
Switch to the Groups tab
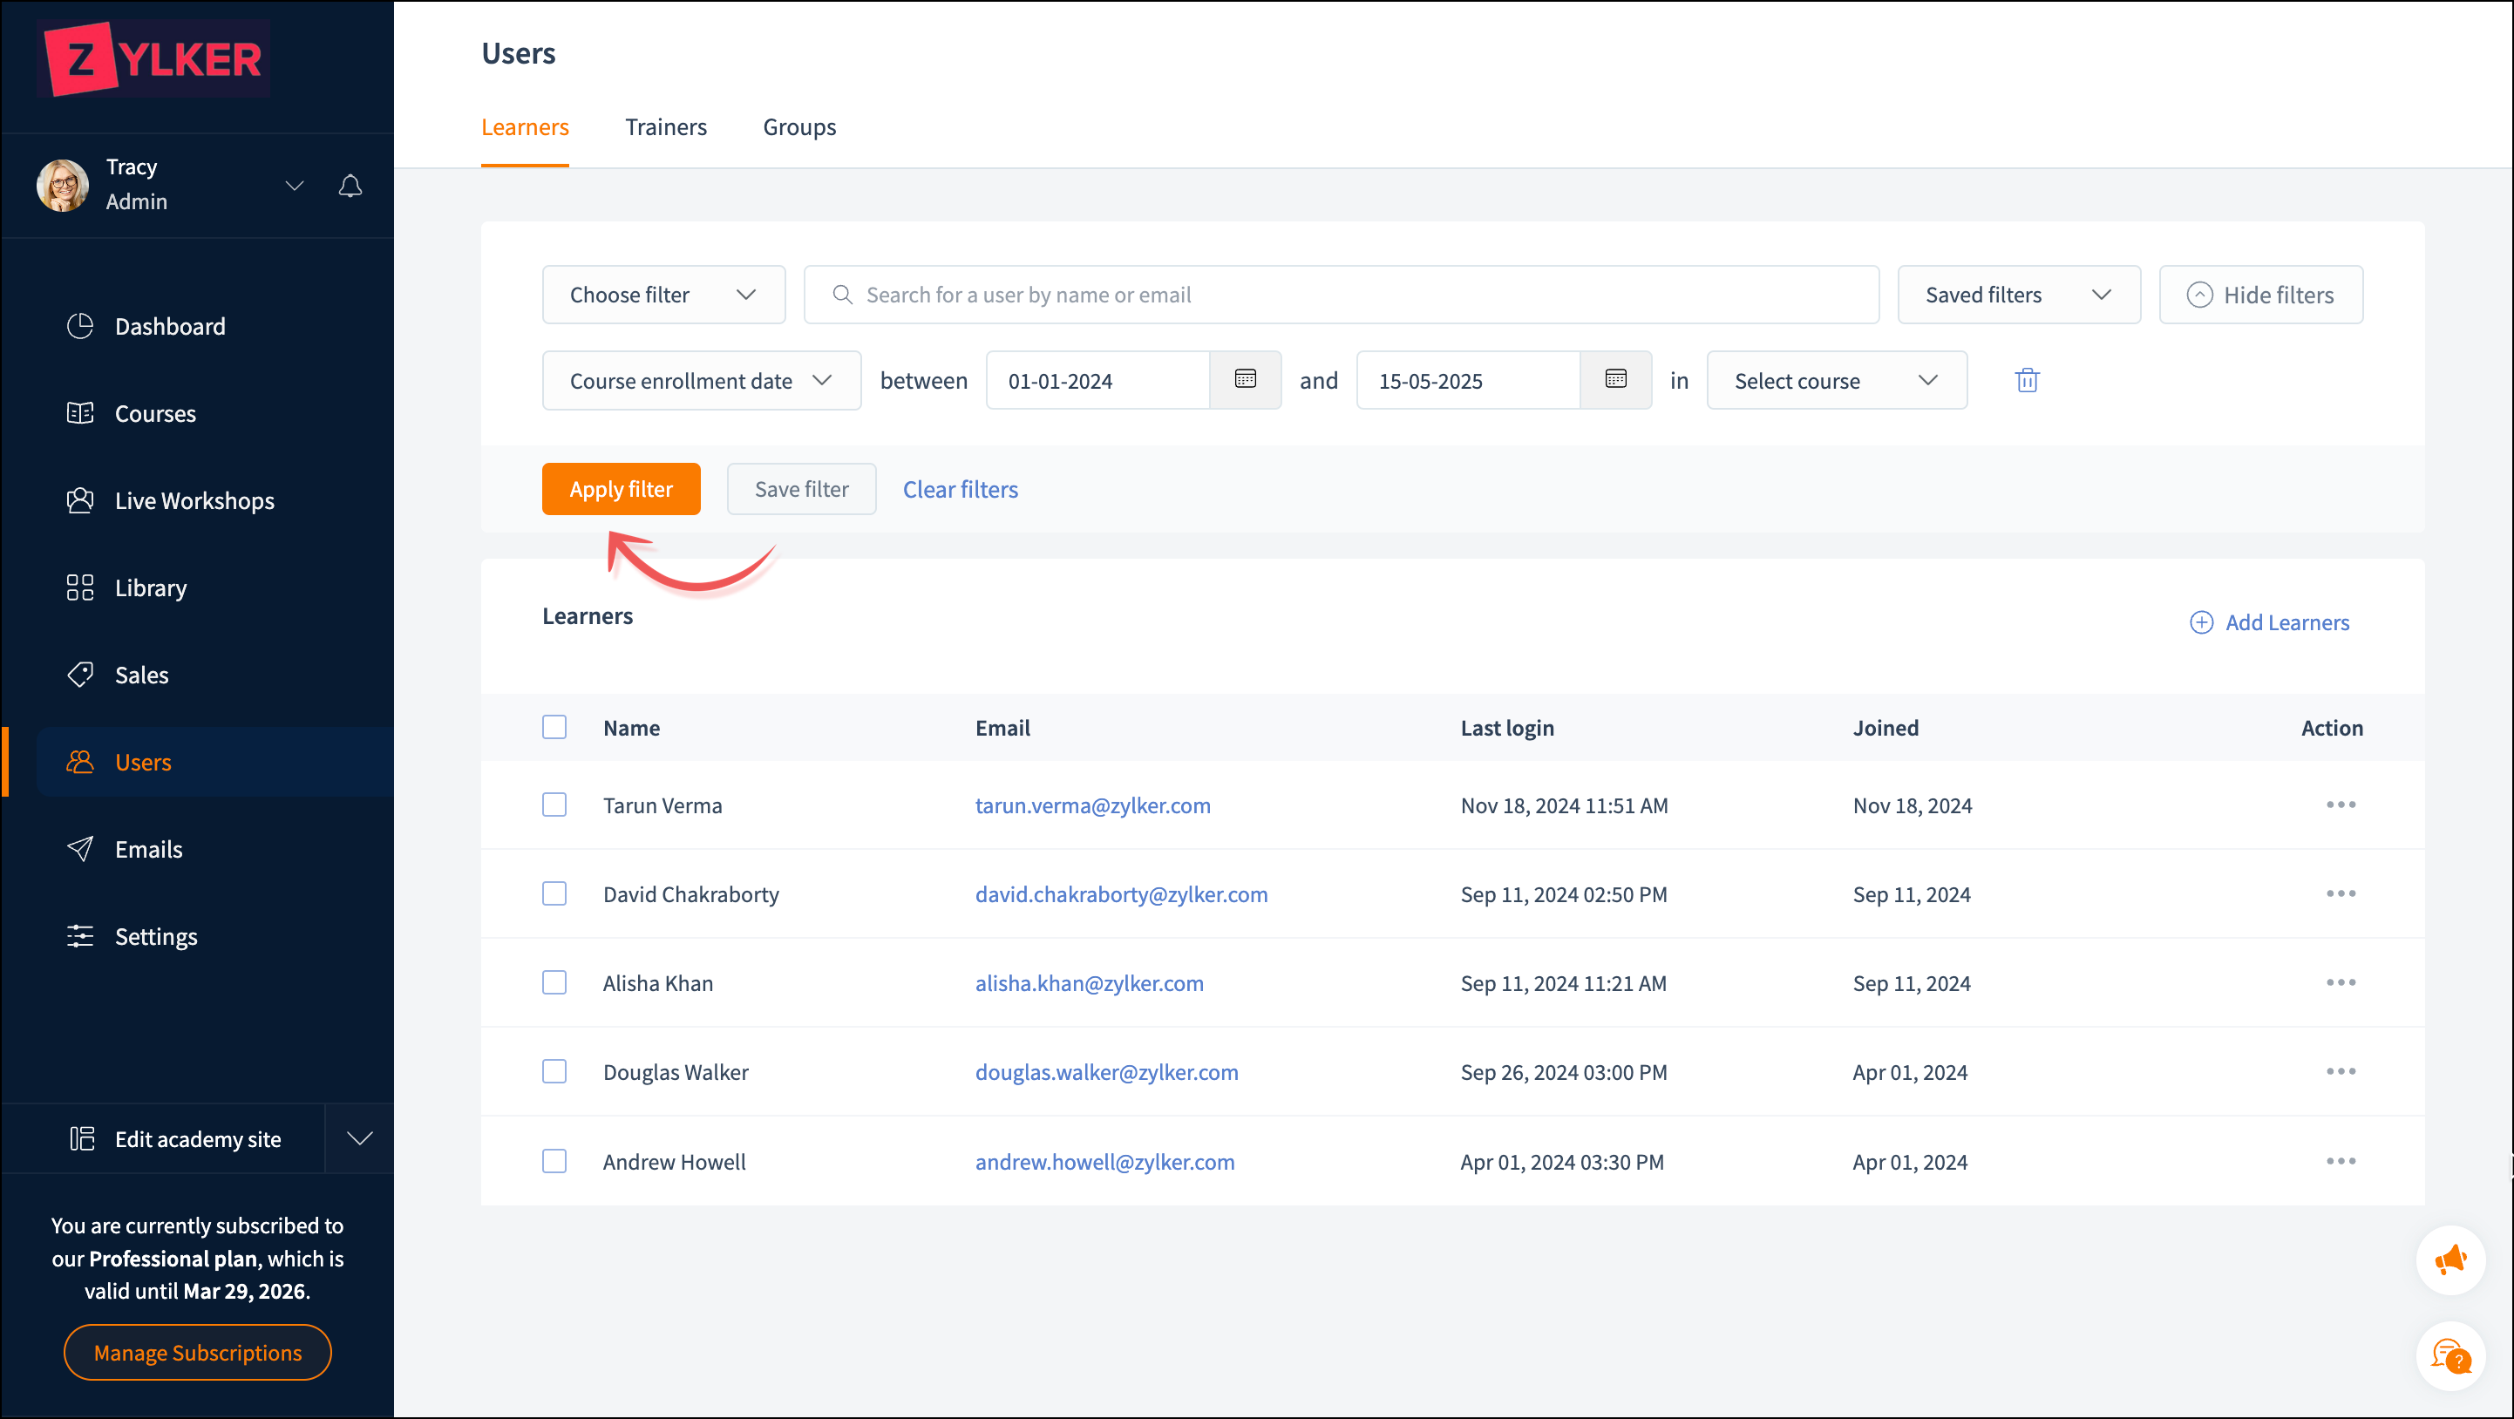click(x=799, y=127)
